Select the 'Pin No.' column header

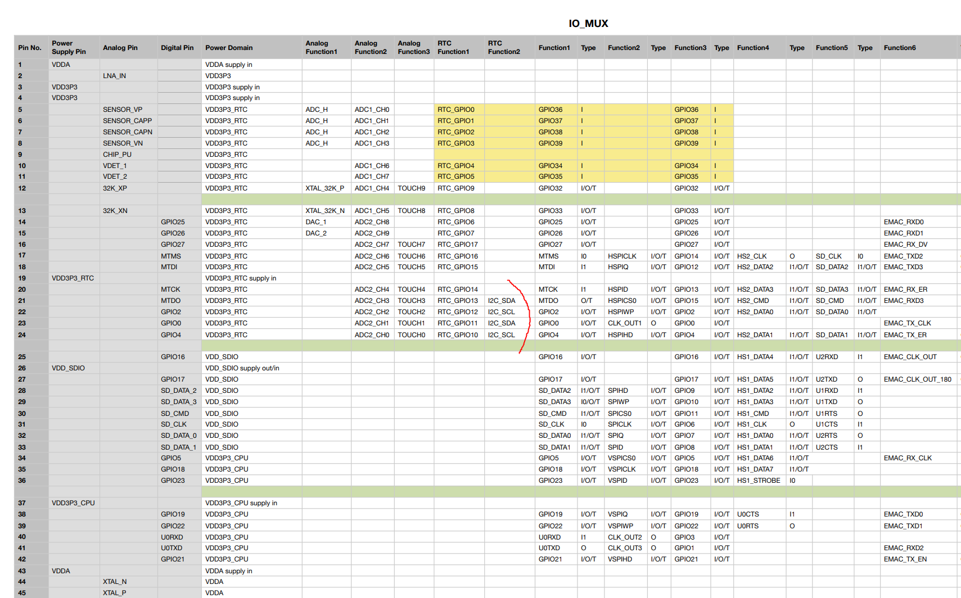click(x=30, y=48)
